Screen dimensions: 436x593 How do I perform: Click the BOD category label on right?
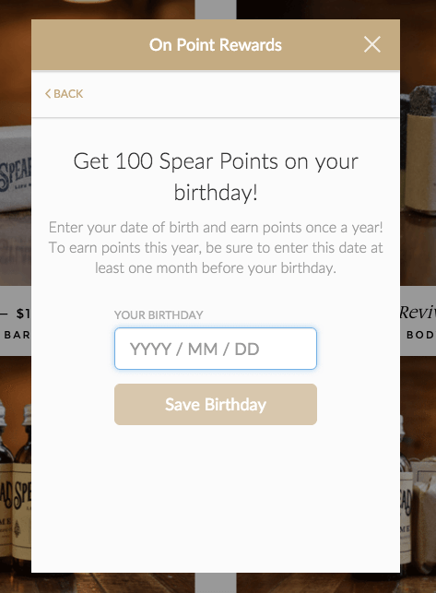[x=420, y=335]
